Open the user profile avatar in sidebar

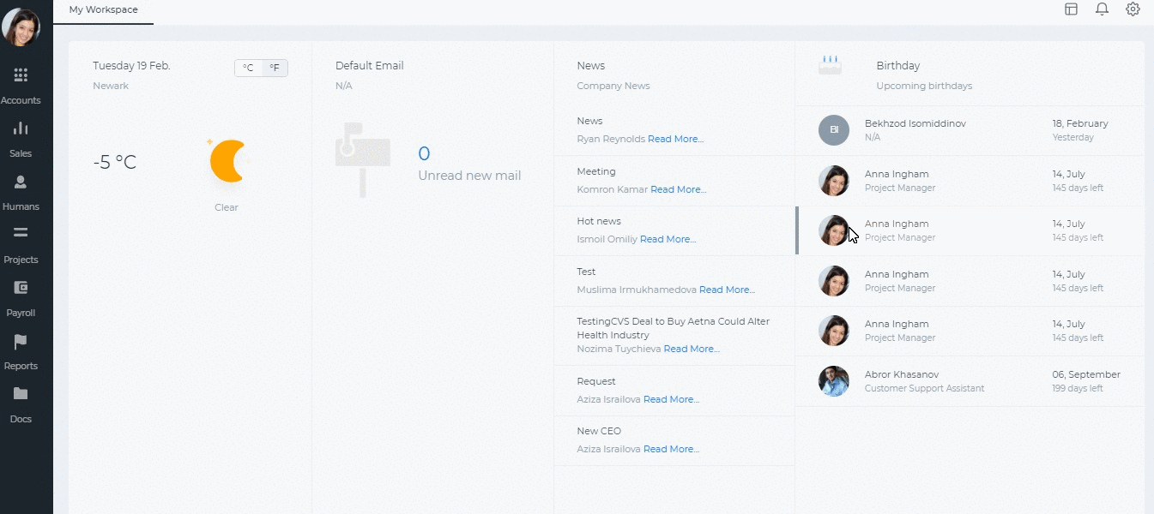click(x=21, y=27)
